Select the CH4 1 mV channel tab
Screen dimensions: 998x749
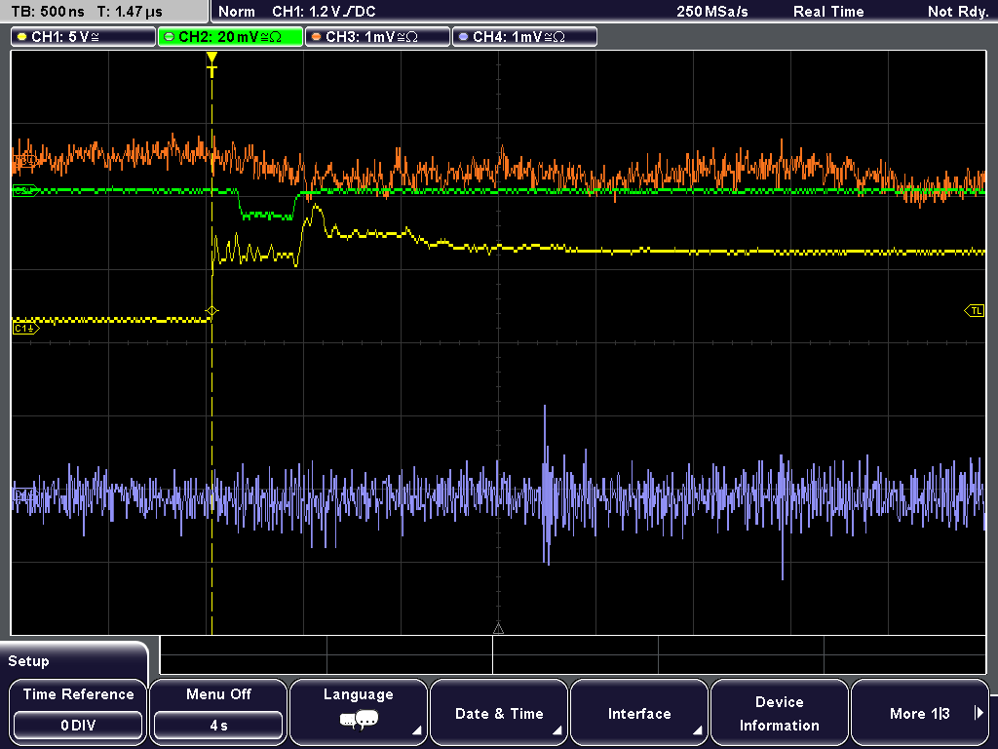click(x=524, y=37)
